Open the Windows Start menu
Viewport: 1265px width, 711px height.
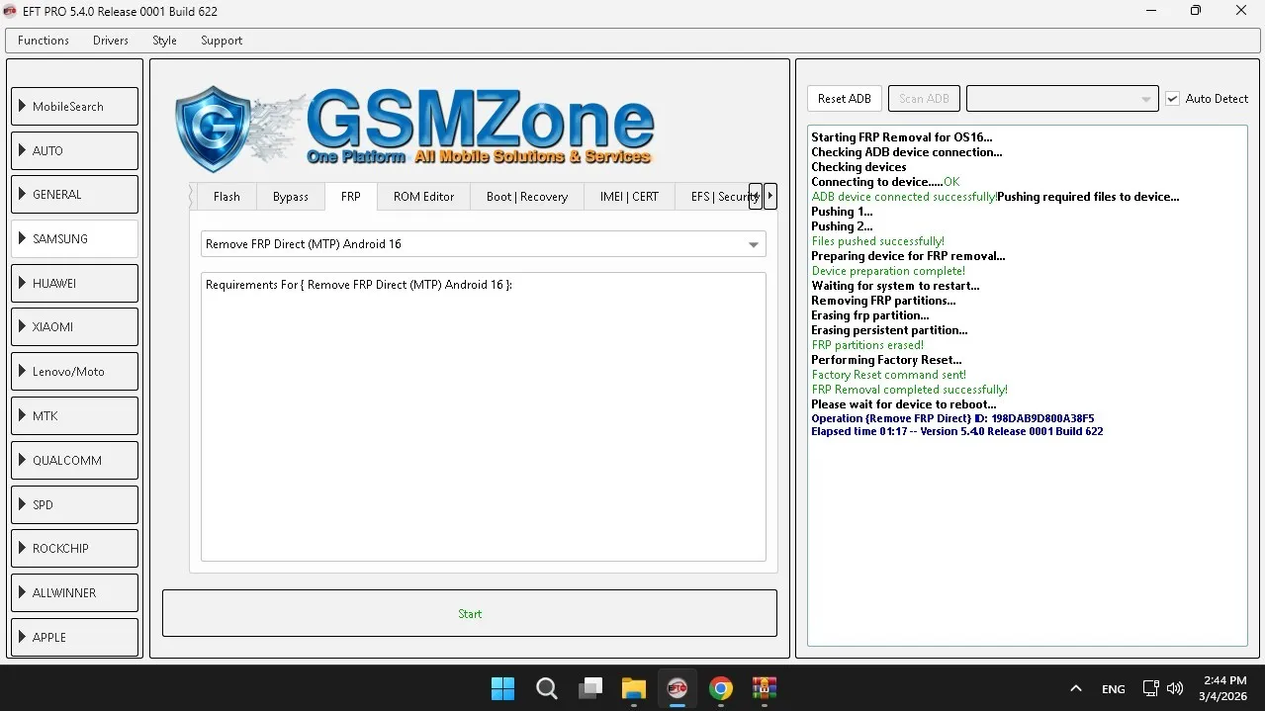click(502, 688)
